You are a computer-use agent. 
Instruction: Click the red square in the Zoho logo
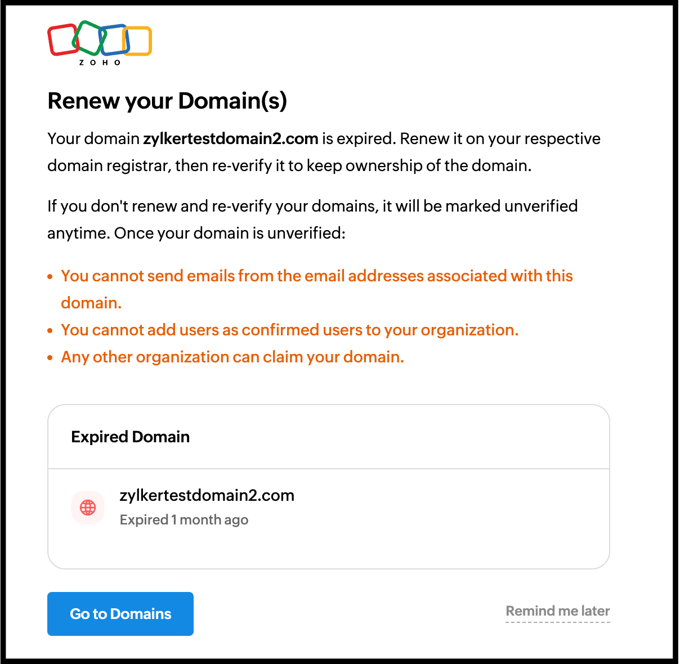pos(62,40)
